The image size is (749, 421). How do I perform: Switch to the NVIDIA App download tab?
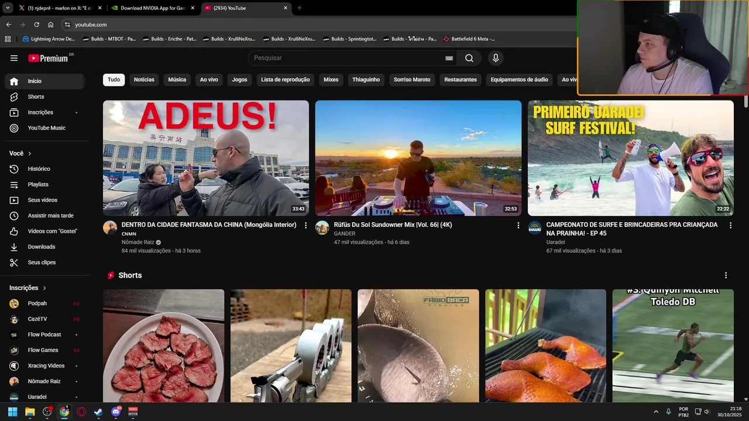[152, 8]
